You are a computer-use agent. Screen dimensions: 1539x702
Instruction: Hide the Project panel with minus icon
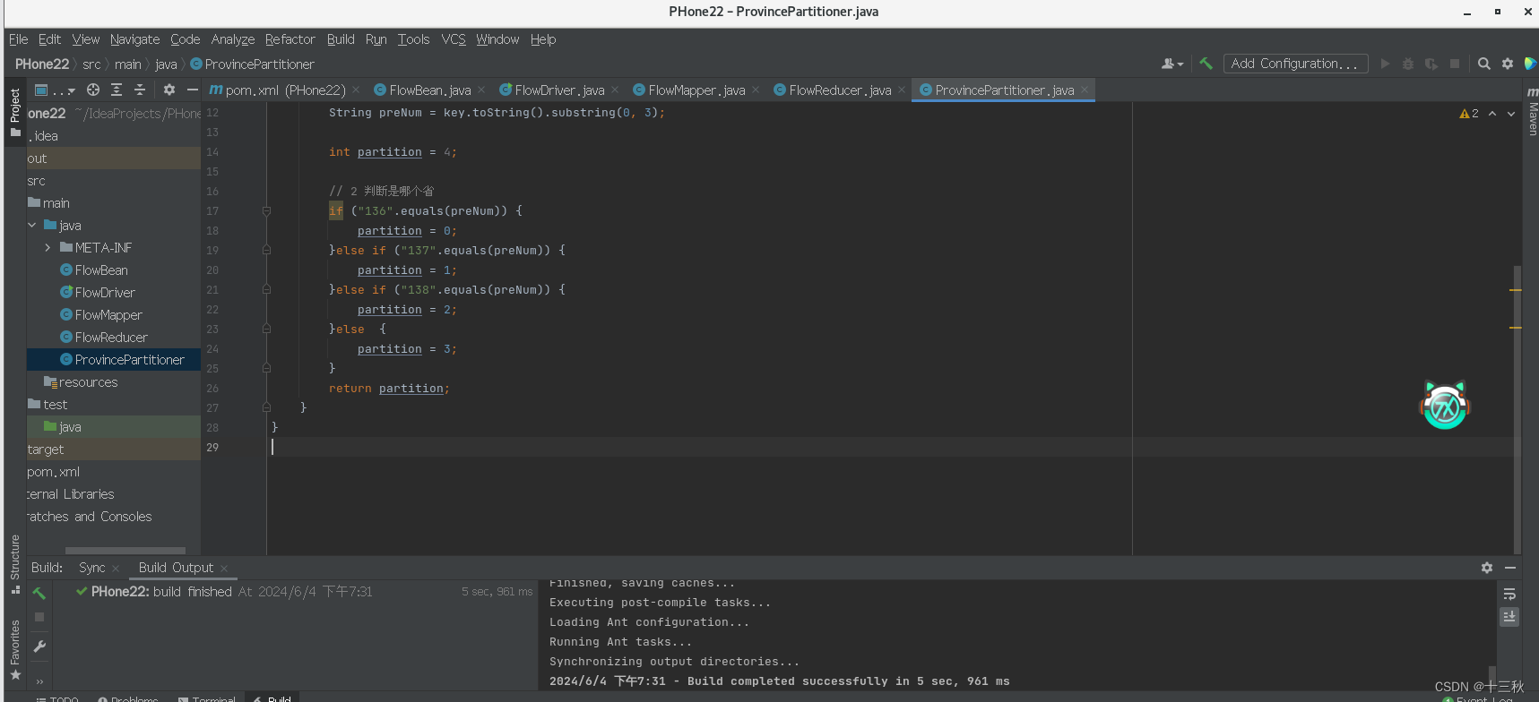click(x=192, y=90)
